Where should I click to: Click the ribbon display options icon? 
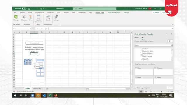point(155,8)
